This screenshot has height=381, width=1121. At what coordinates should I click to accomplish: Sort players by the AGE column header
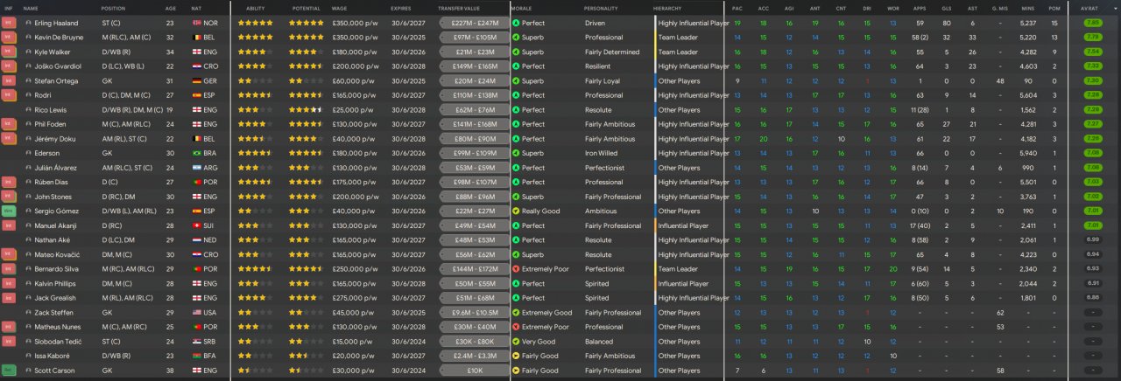click(x=171, y=8)
